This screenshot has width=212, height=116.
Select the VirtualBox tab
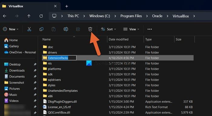click(30, 6)
